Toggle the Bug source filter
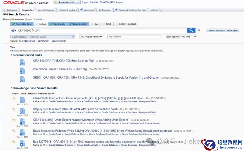Screen dimensions: 244x151 (x=95, y=24)
